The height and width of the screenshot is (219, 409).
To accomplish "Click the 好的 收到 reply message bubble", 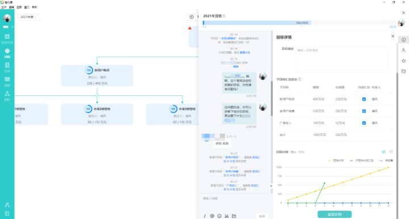I will pos(222,144).
